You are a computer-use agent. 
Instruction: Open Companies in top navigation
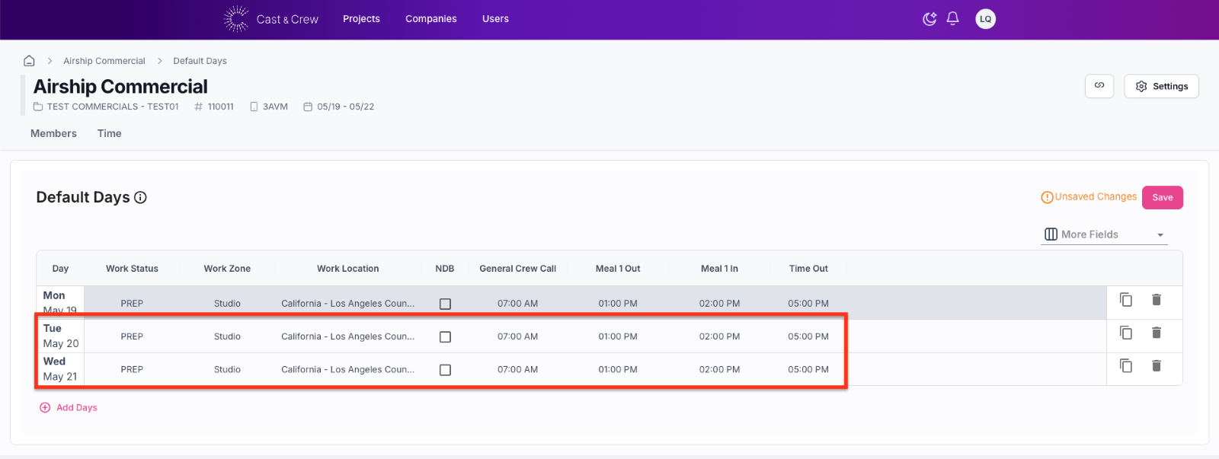[431, 19]
